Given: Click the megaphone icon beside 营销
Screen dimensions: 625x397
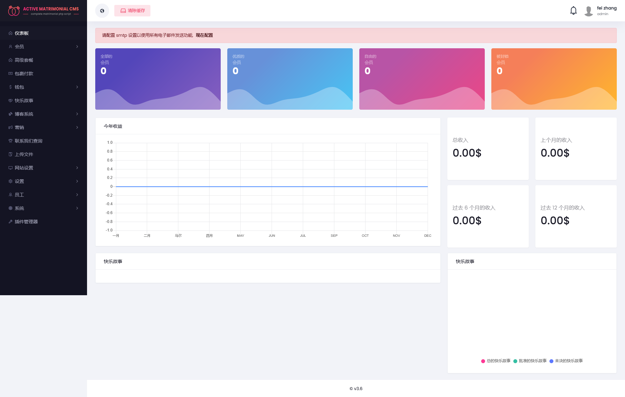Looking at the screenshot, I should (11, 127).
